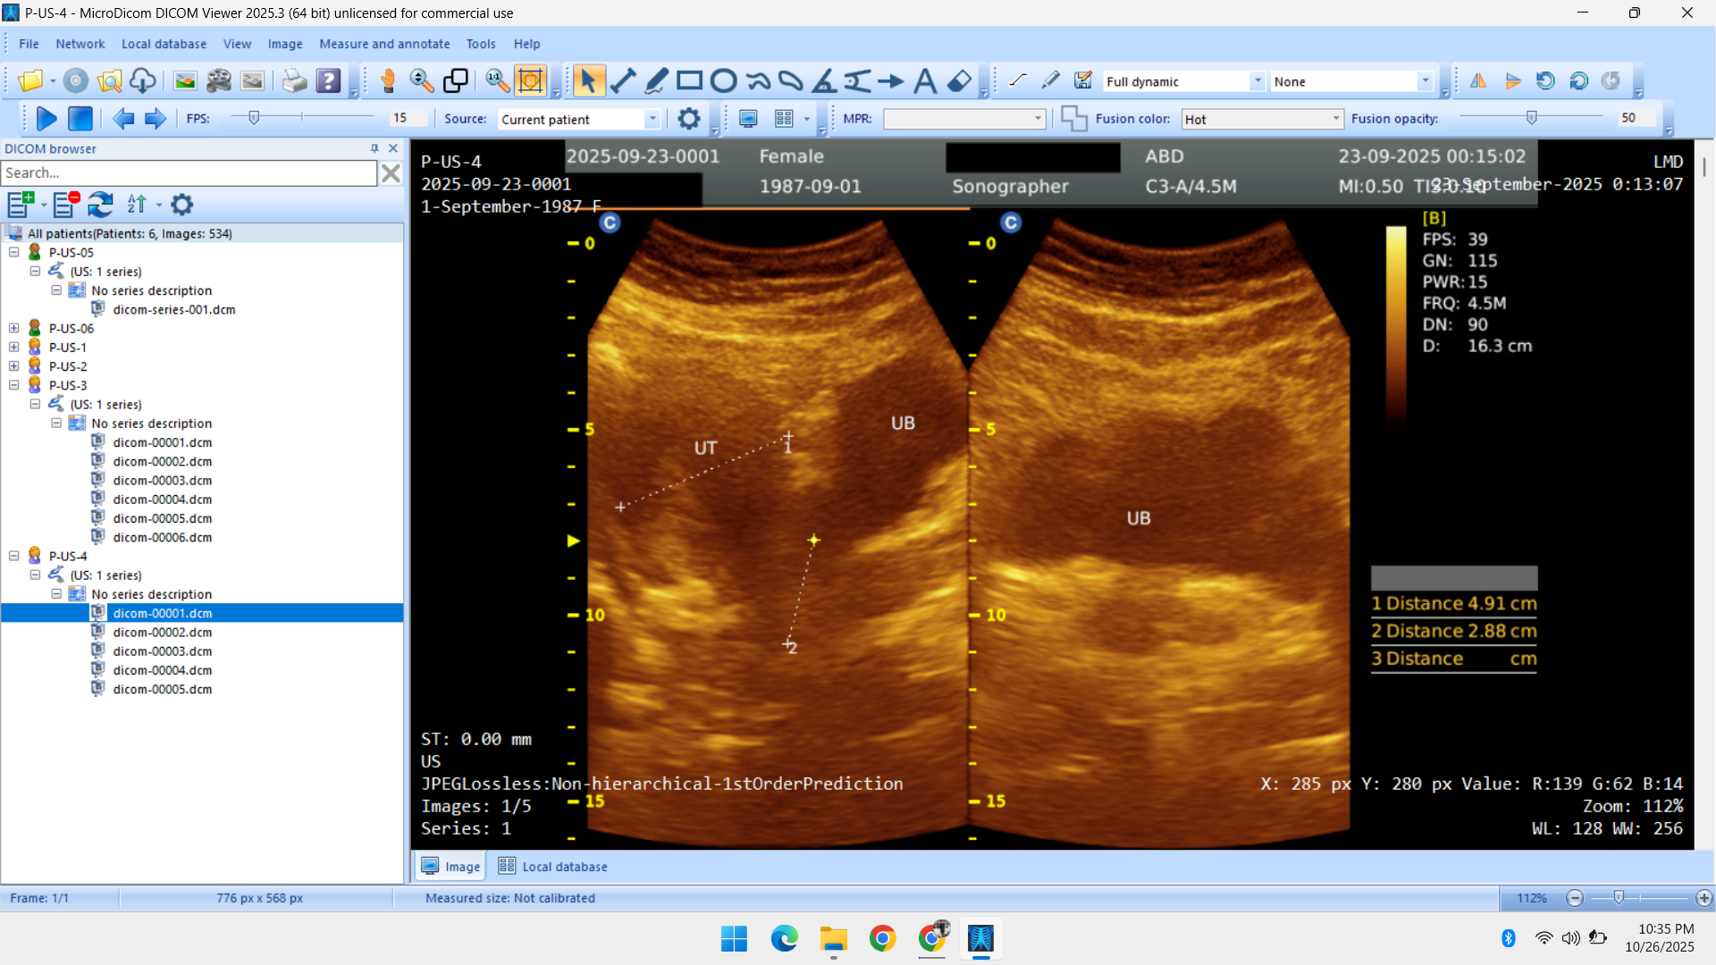
Task: Click the Print icon
Action: [294, 81]
